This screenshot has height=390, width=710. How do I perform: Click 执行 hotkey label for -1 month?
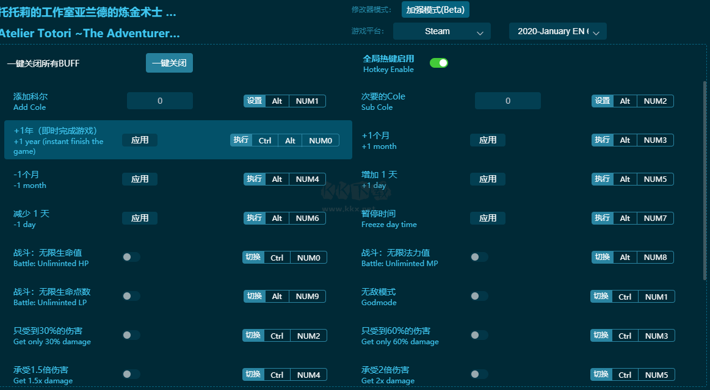255,179
